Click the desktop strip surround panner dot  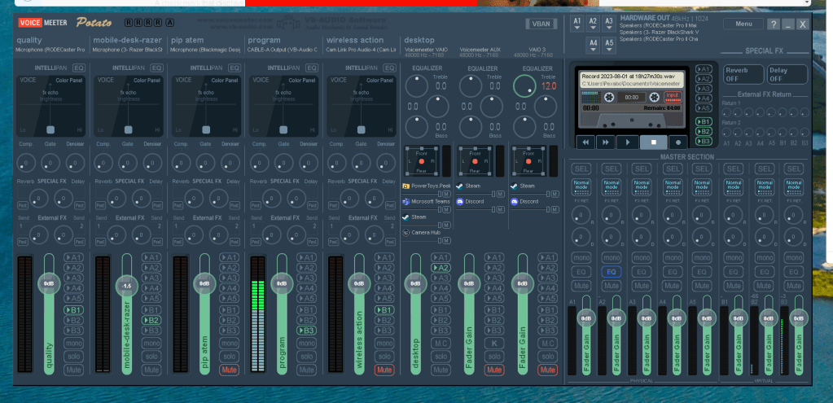(422, 161)
